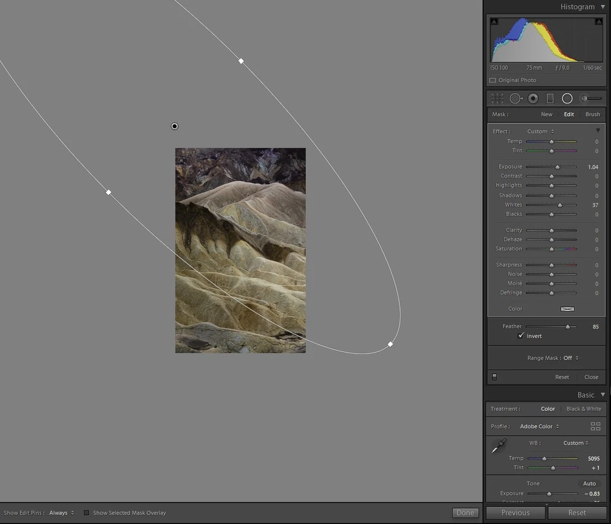Toggle the Original Photo checkbox
Screen dimensions: 611x524
(493, 80)
